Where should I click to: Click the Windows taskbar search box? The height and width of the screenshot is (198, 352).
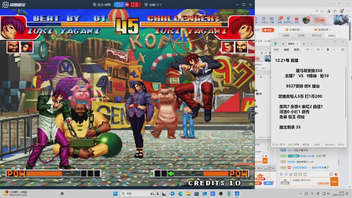tap(140, 194)
